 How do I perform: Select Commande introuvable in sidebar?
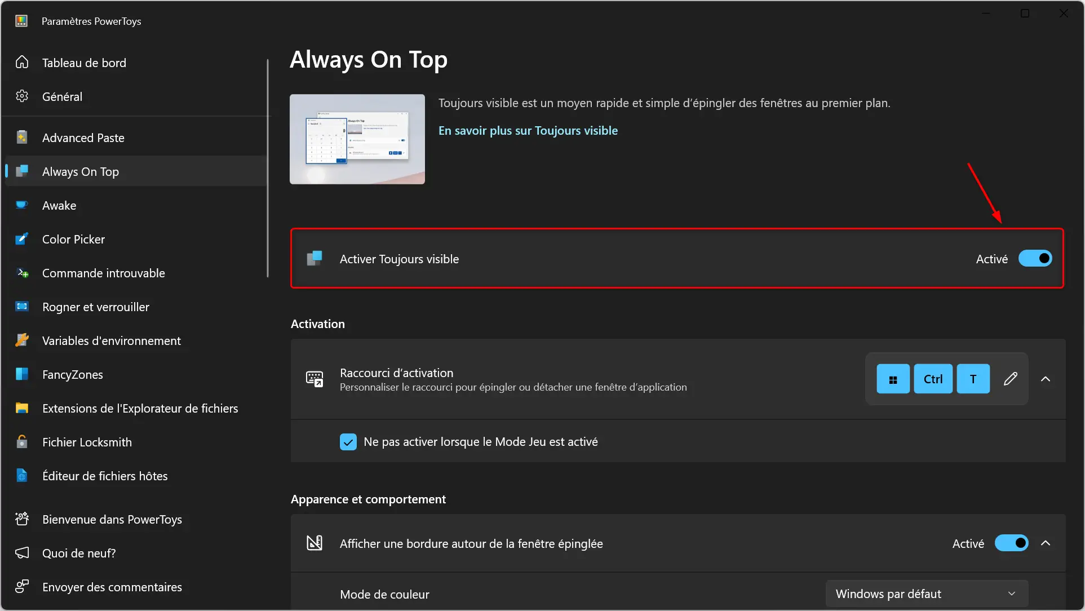[x=135, y=273]
